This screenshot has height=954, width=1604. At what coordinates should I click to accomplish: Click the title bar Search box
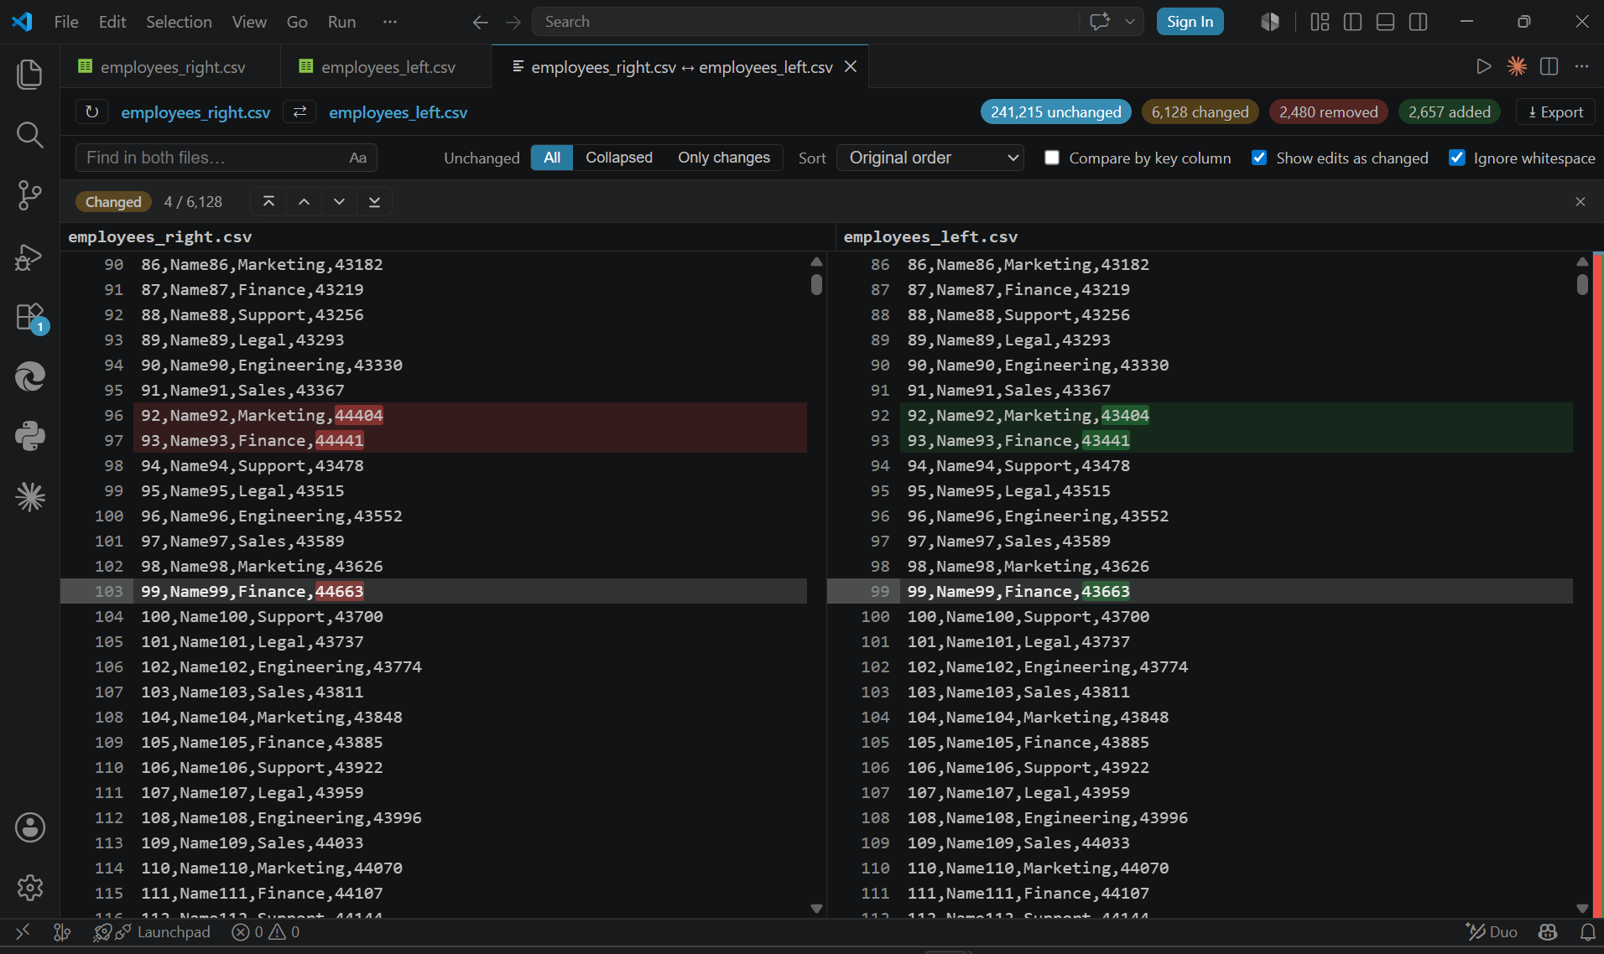[x=805, y=22]
